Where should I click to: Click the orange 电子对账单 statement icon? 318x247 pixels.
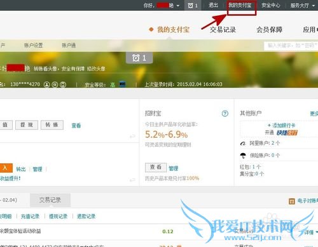(292, 201)
